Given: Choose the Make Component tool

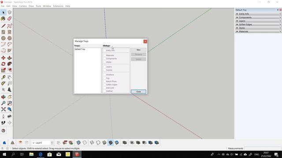Looking at the screenshot, I should click(10, 12).
